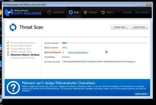Viewport: 156px width, 105px height.
Task: Click the Time Elapsed value 00:00:24
Action: coord(66,57)
